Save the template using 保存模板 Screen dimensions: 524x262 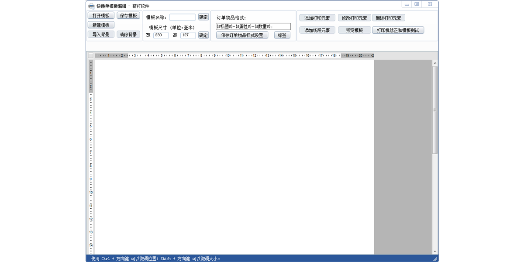pos(128,16)
